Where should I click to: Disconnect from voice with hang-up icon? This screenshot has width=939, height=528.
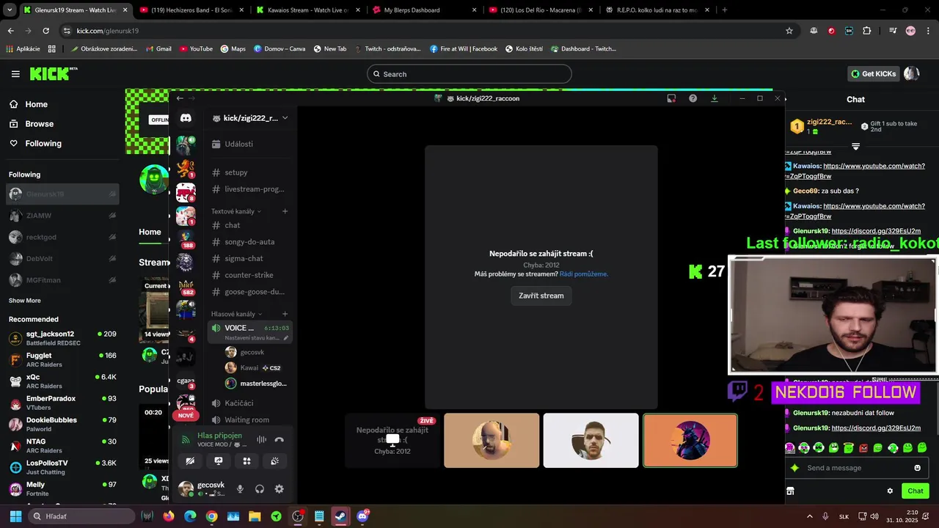[x=279, y=440]
